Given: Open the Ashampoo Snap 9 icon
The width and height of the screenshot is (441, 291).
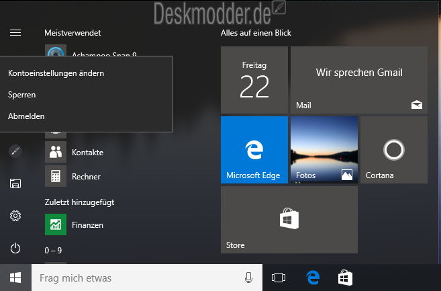Looking at the screenshot, I should [56, 50].
